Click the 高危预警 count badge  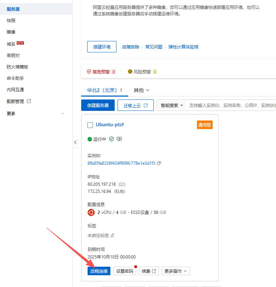coord(114,72)
